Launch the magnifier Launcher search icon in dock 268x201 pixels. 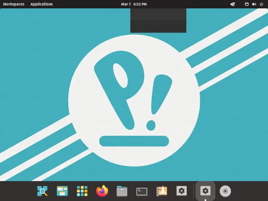tap(42, 191)
